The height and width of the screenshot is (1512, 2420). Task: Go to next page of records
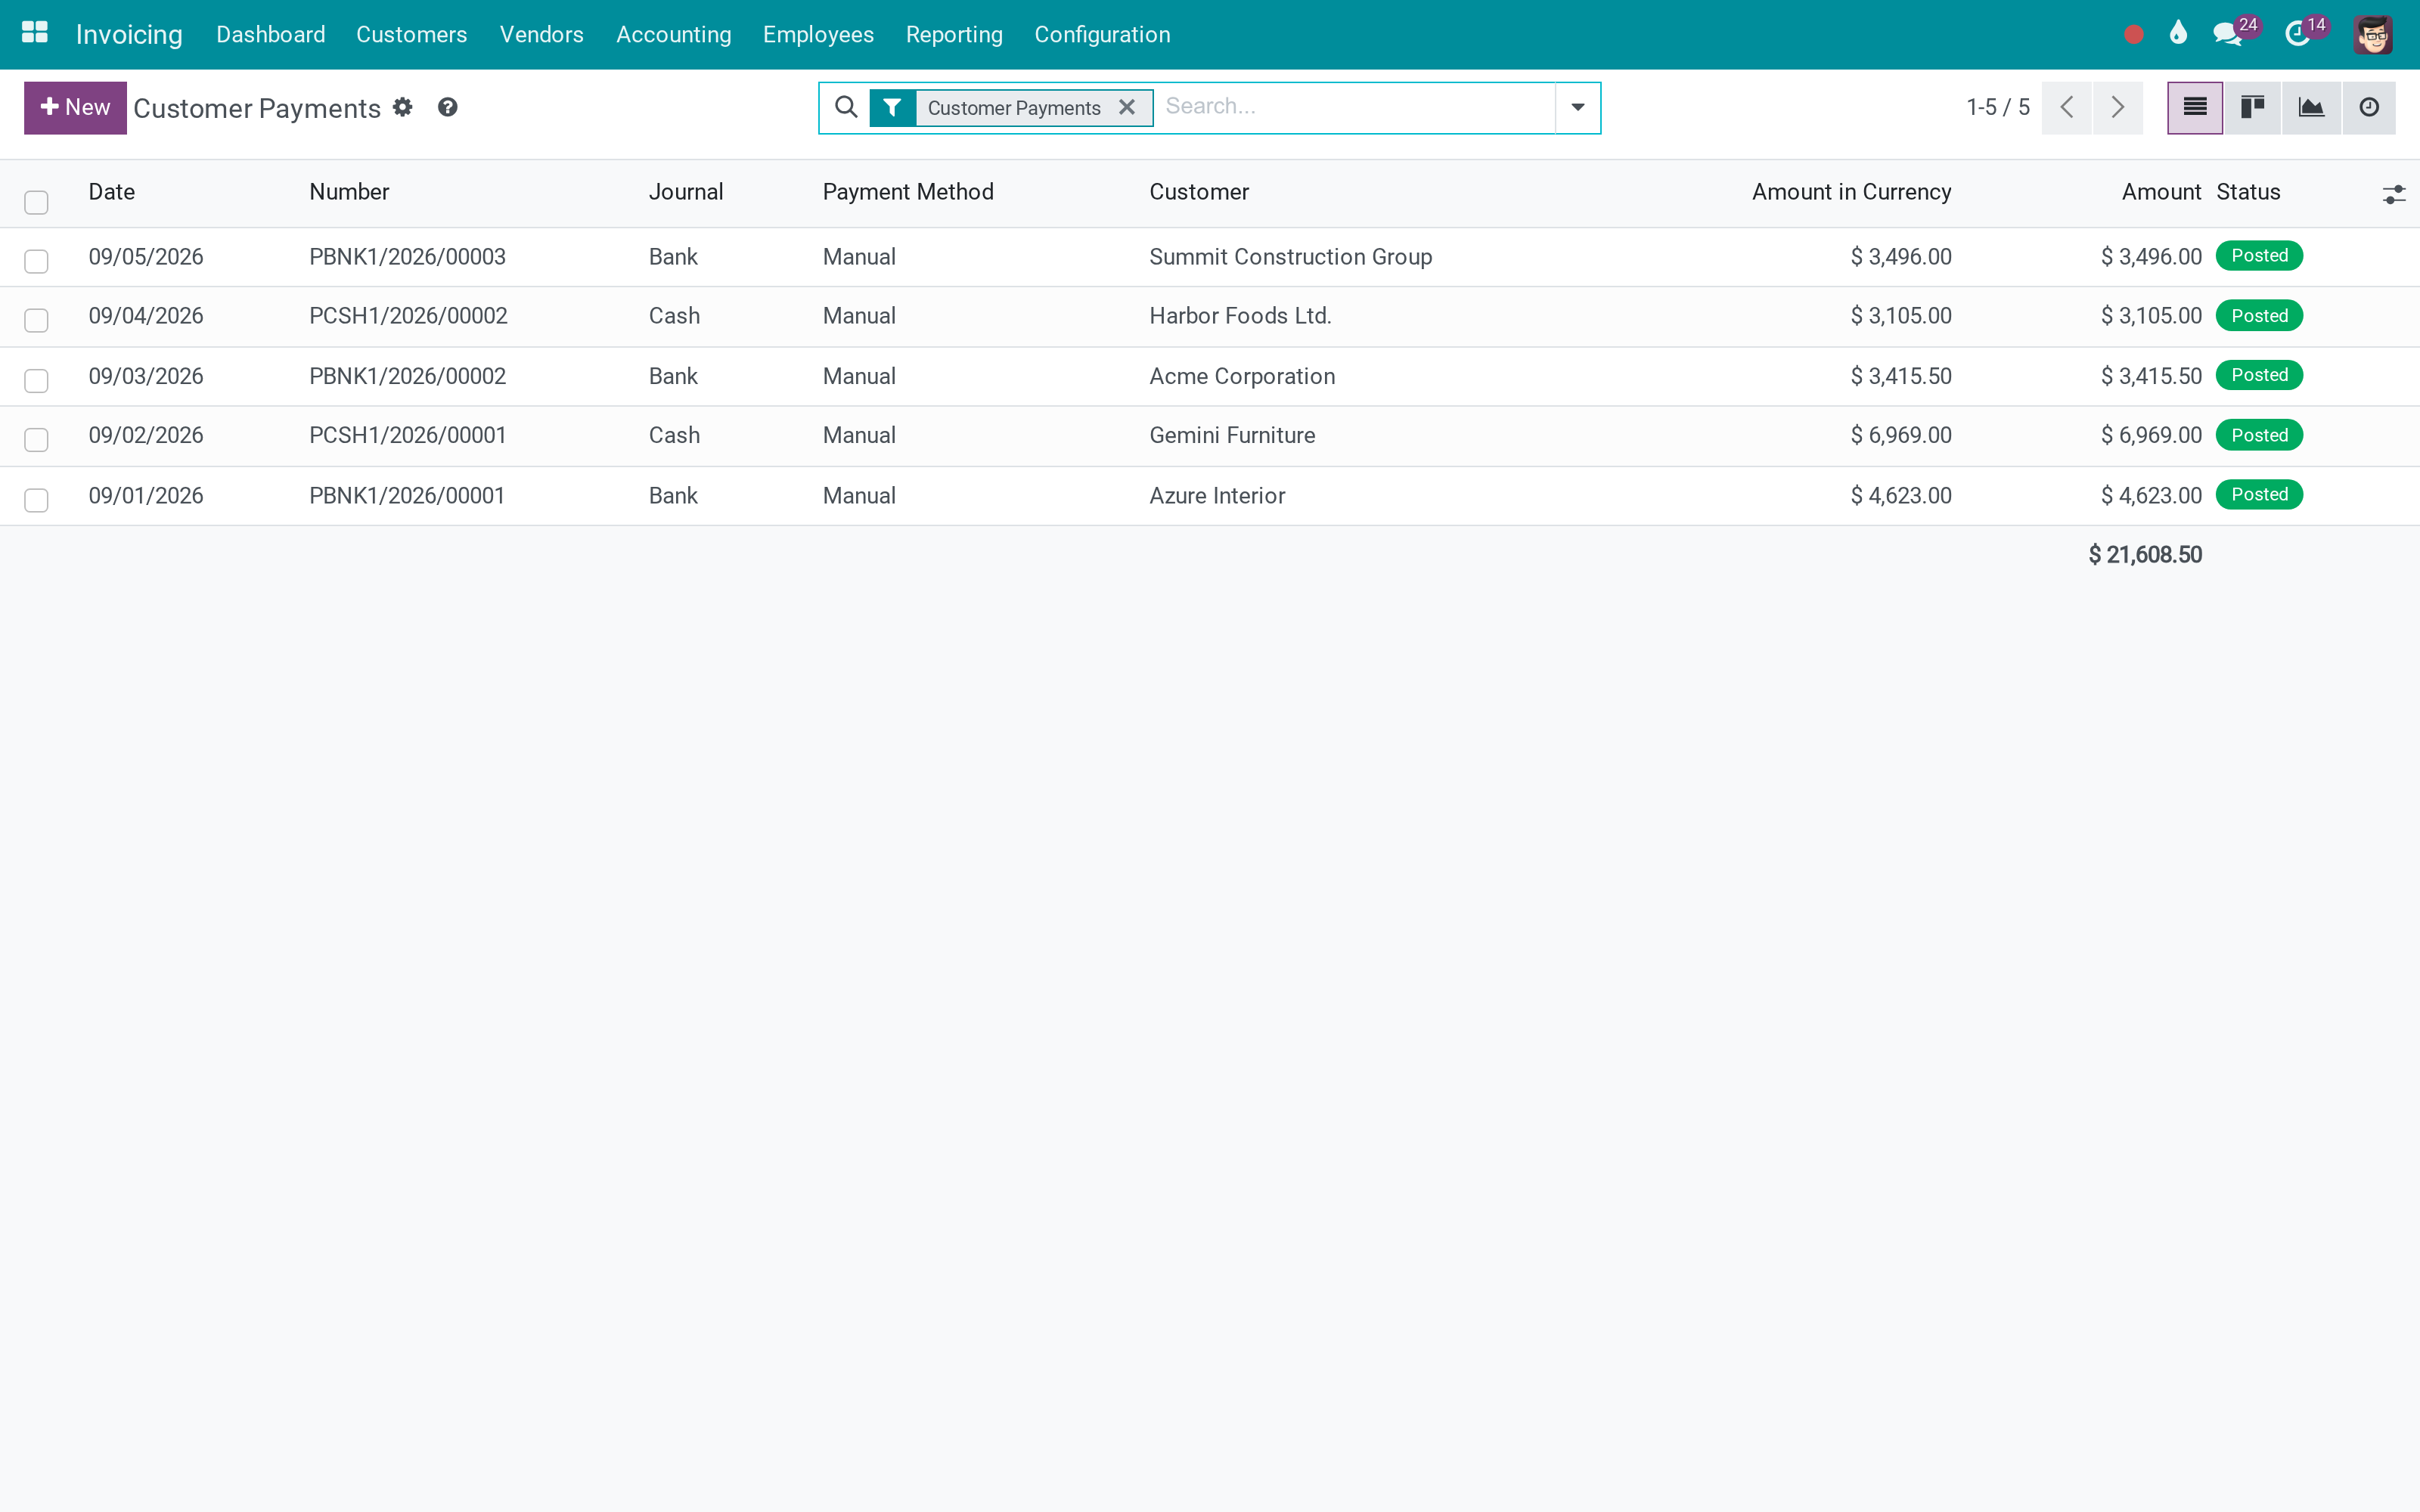point(2117,108)
